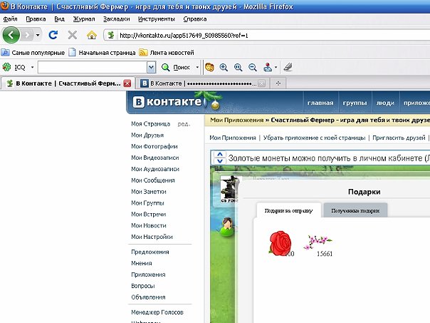Click the Поиск search button

point(176,67)
